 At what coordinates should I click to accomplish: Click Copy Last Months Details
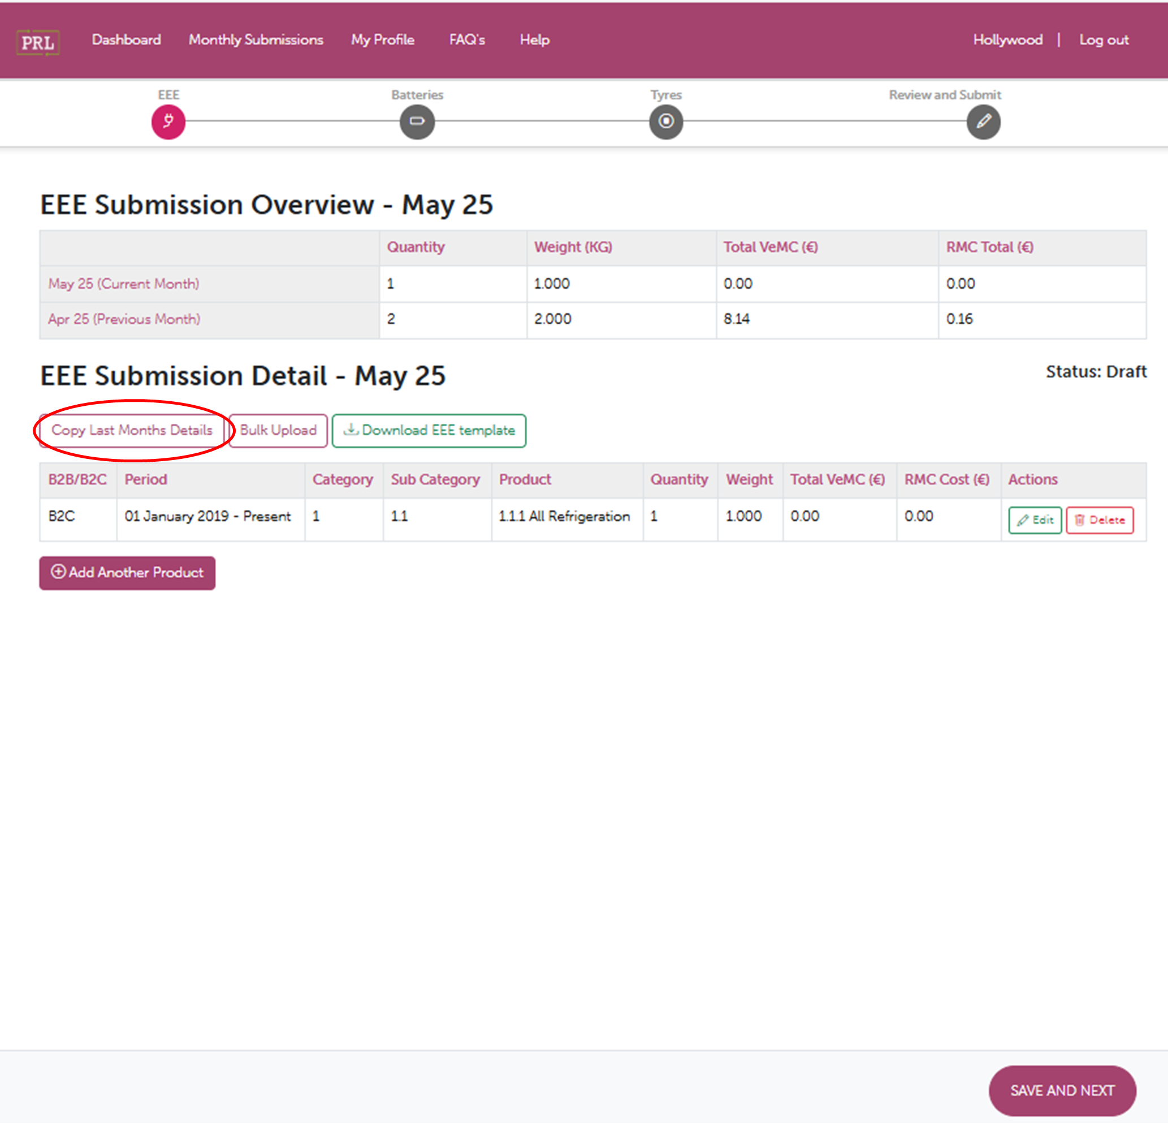click(132, 430)
